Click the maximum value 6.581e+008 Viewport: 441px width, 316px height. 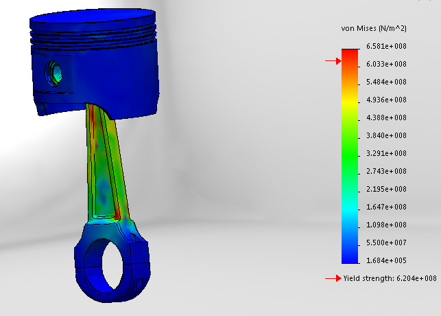point(386,46)
